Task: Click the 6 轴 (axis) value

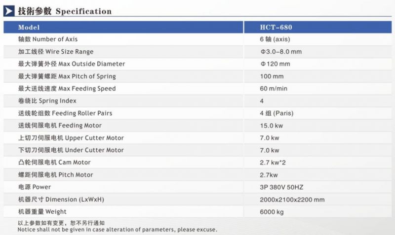Action: (x=275, y=39)
